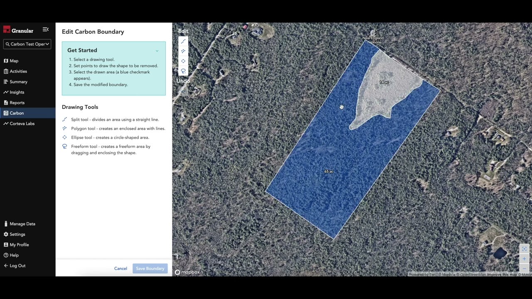The width and height of the screenshot is (532, 299).
Task: Click 'Save the modified boundary.' step text
Action: click(101, 84)
